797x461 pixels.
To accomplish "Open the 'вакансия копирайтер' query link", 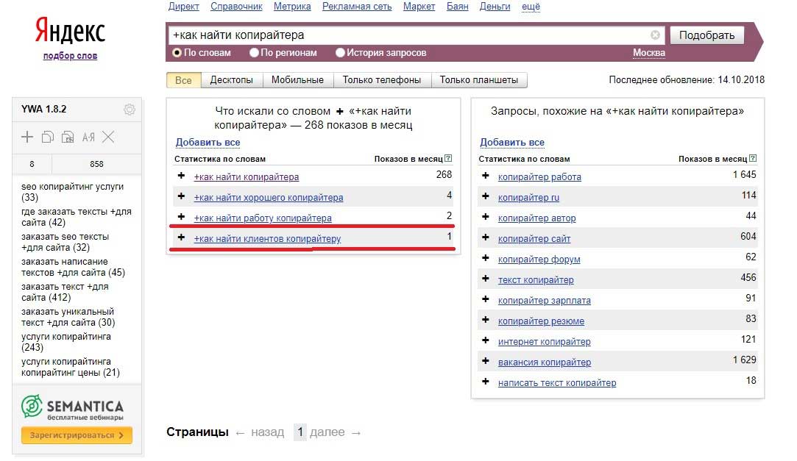I will [x=545, y=362].
